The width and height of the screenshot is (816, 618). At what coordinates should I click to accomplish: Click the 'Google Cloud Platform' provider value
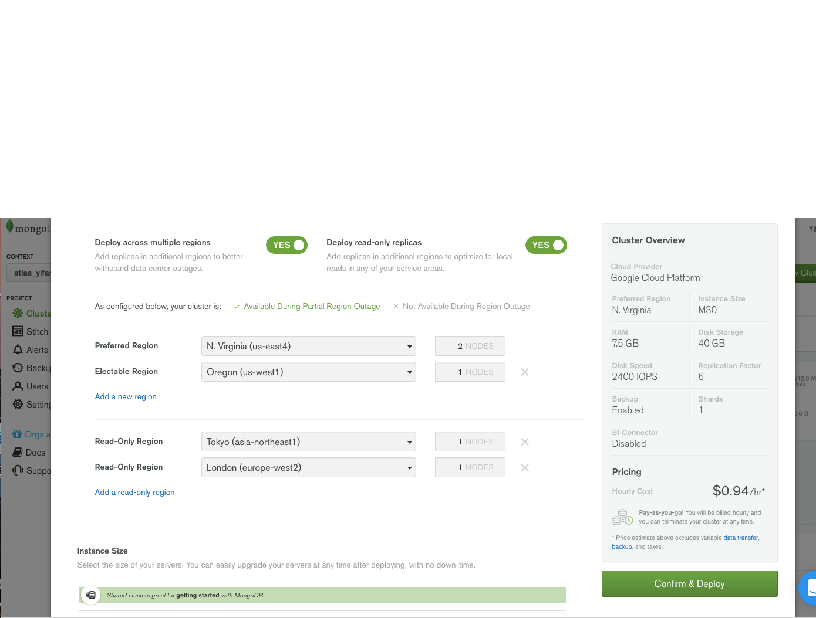(x=655, y=277)
